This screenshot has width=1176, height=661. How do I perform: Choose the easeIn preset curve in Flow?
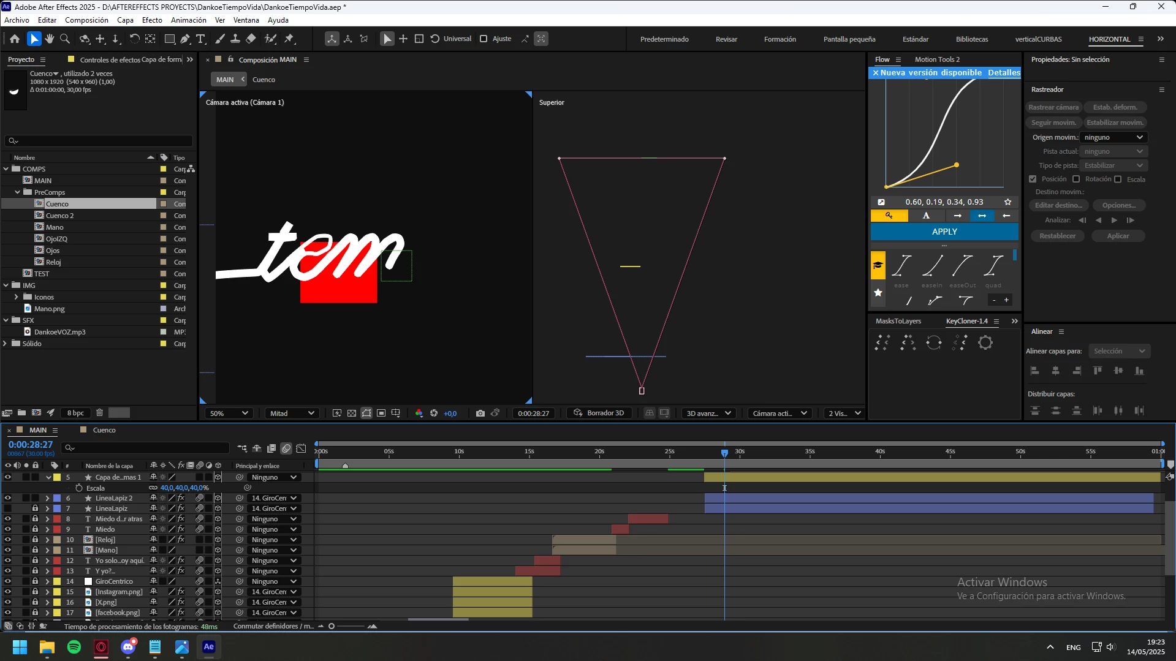click(932, 265)
